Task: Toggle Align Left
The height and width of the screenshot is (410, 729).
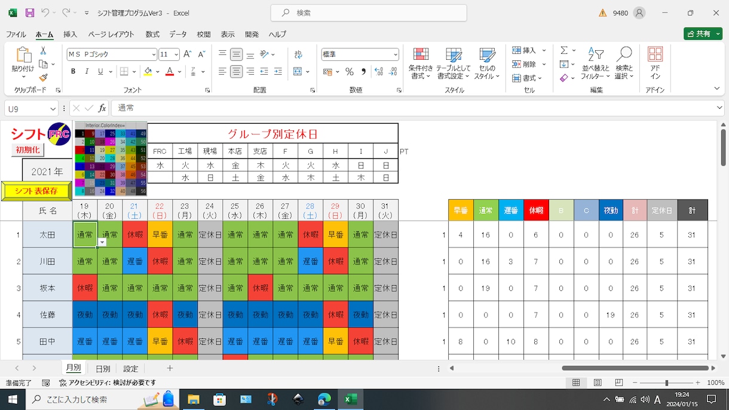Action: (x=222, y=71)
